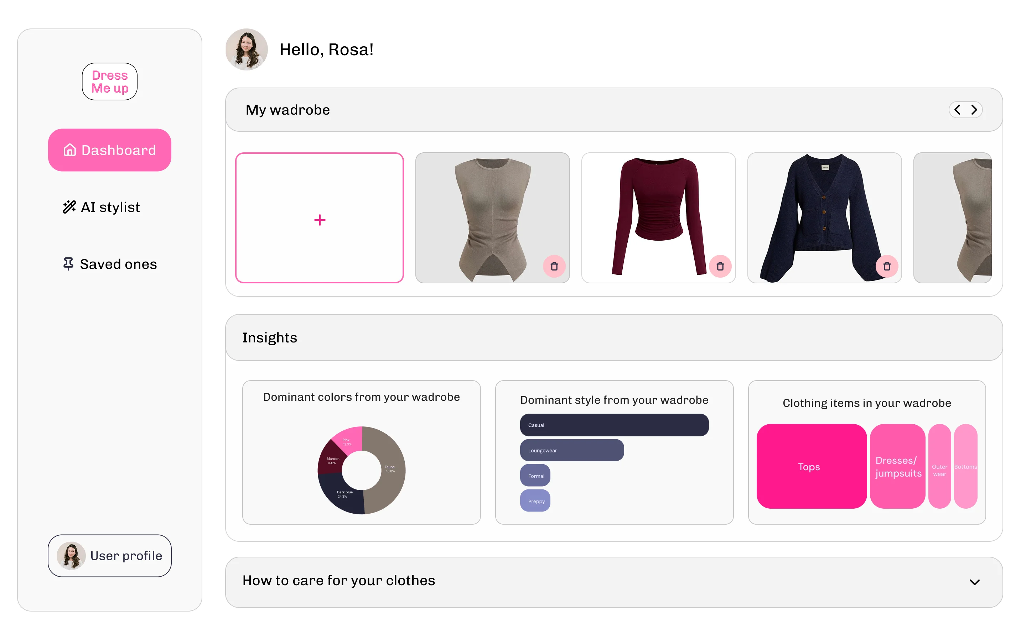Screen dimensions: 1026x640
Task: Click the Loungewear style bar
Action: pyautogui.click(x=572, y=450)
